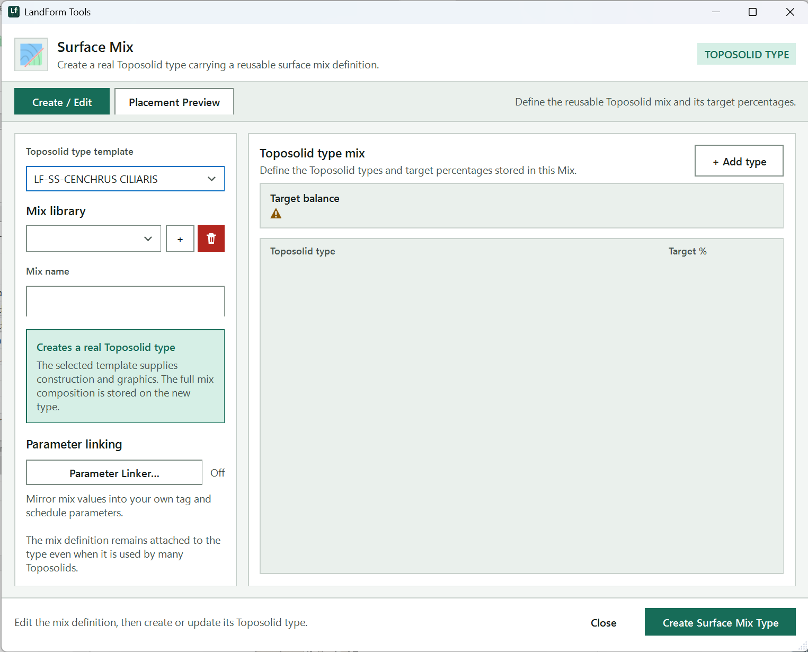Screen dimensions: 808x652
Task: Open Toposolid type template dropdown
Action: pyautogui.click(x=125, y=179)
